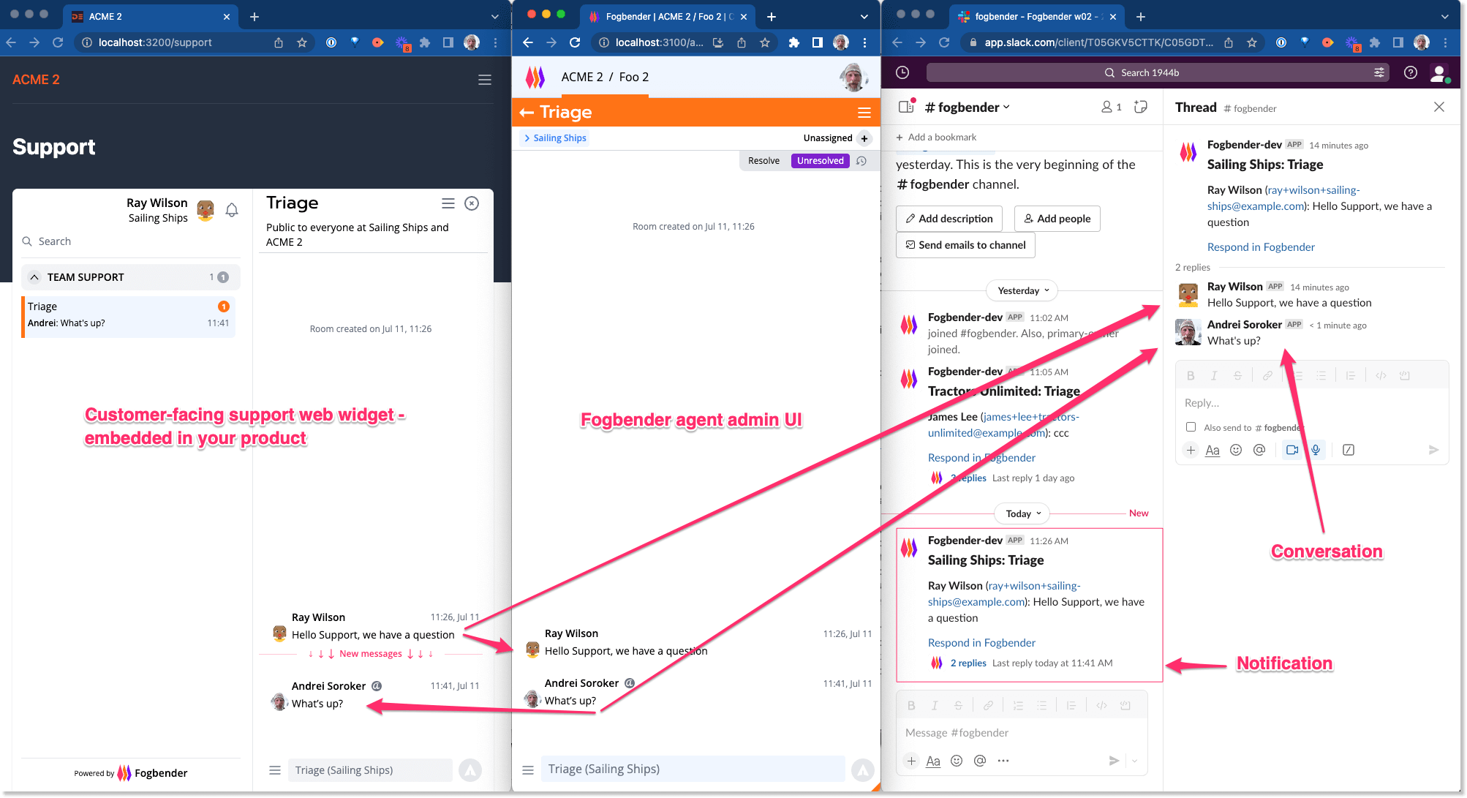This screenshot has width=1467, height=798.
Task: Open orange Triage header hamburger menu
Action: [x=864, y=113]
